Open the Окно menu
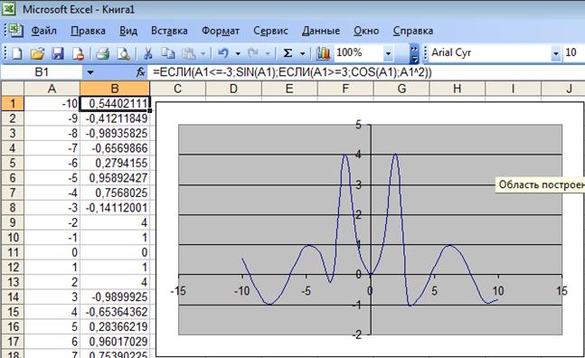585x358 pixels. pos(366,31)
